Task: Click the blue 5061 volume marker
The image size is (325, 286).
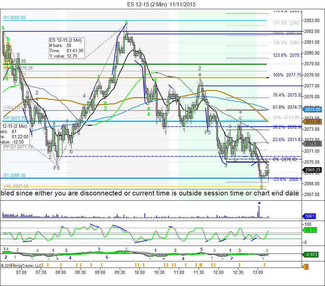Action: pos(310,216)
